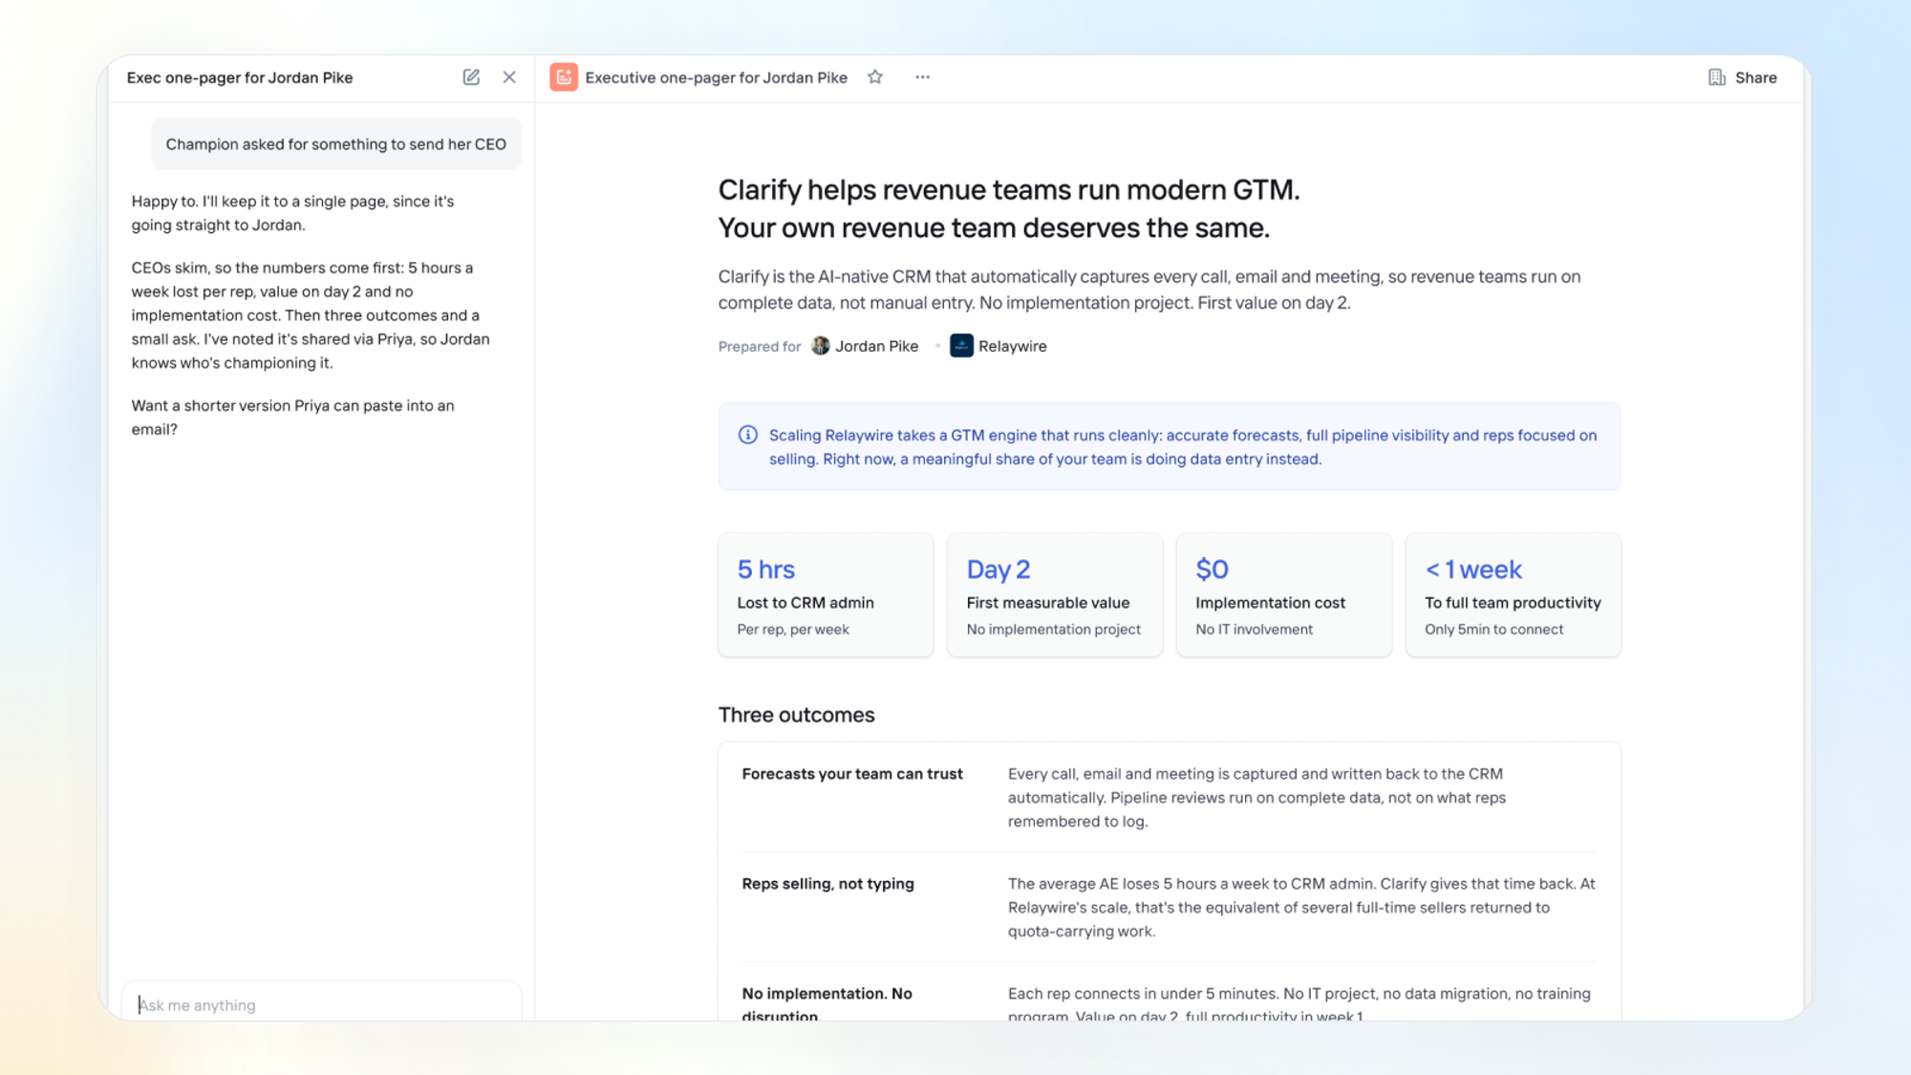The width and height of the screenshot is (1911, 1075).
Task: Click the intro paragraph 'Clarify is the AI-native CRM'
Action: 1149,290
